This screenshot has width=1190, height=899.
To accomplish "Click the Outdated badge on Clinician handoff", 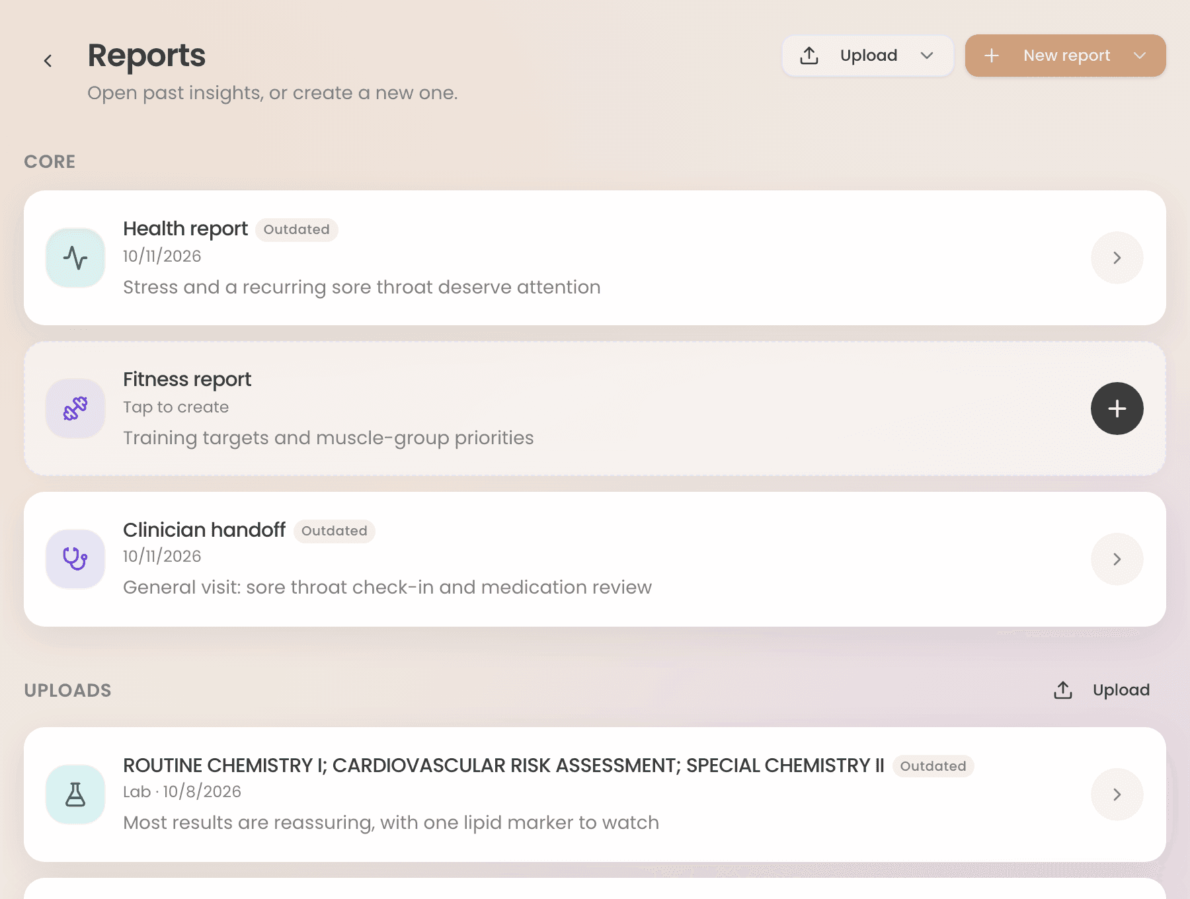I will click(335, 531).
